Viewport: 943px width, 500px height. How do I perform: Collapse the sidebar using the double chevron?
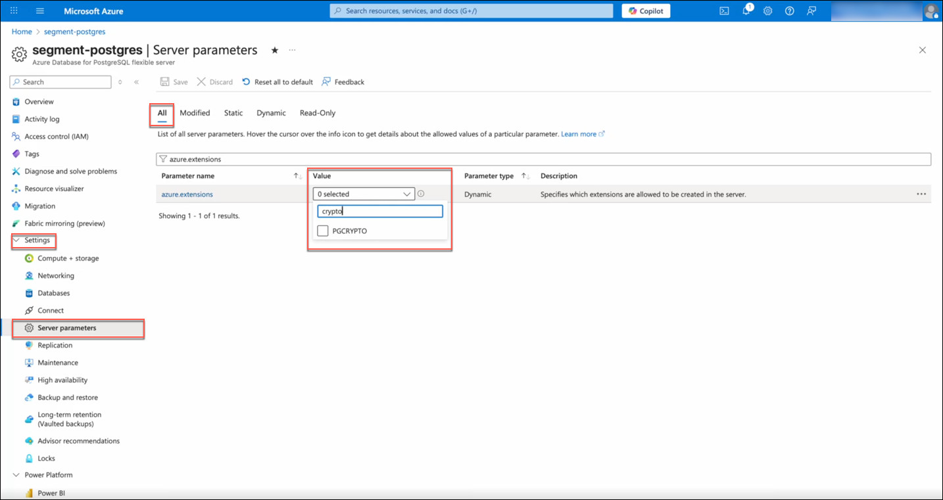[x=136, y=82]
